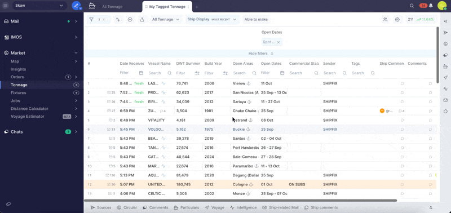Screen dimensions: 451x213
Task: Toggle the Able to make filter
Action: [256, 20]
